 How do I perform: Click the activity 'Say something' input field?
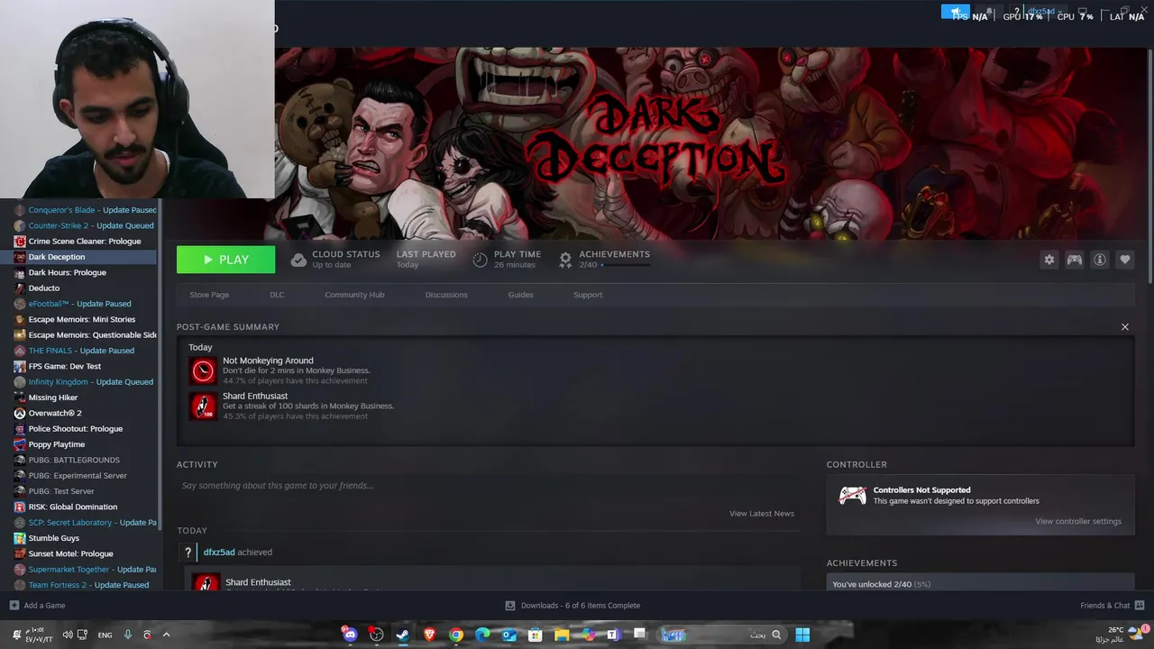(488, 486)
